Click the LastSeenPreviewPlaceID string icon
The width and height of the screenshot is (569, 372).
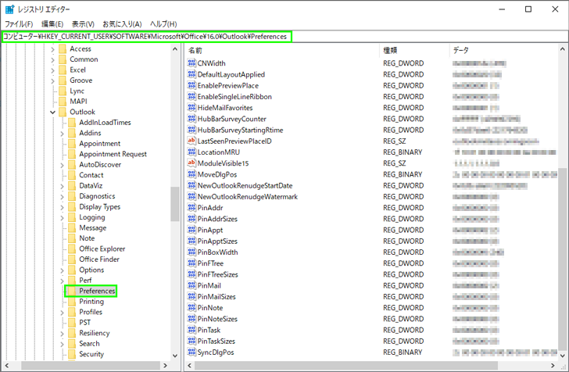[191, 141]
